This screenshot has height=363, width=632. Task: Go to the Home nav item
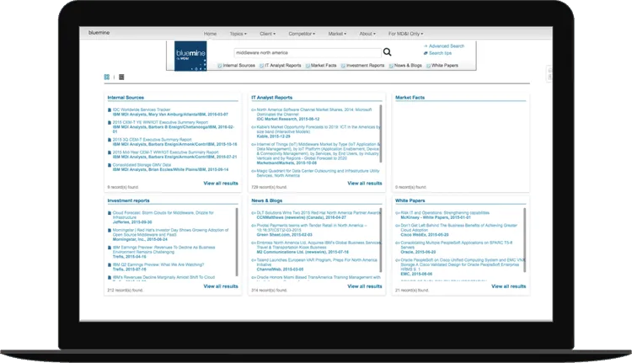point(210,34)
